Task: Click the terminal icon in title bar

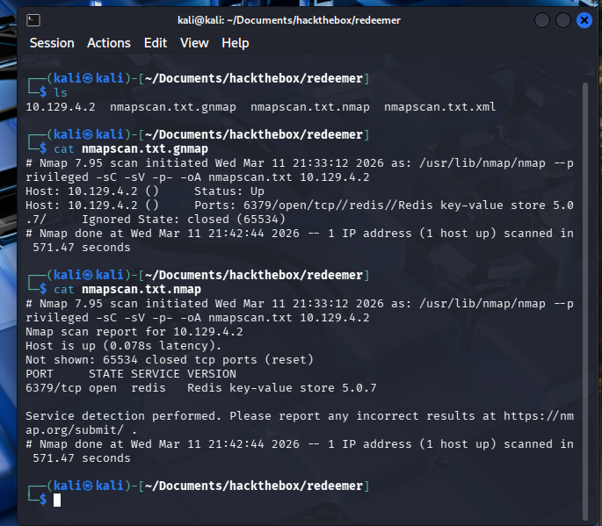Action: click(33, 20)
